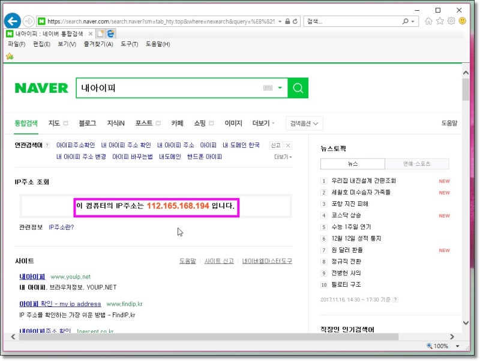Close the 내아이피 browser tab
The width and height of the screenshot is (480, 361).
coord(91,34)
